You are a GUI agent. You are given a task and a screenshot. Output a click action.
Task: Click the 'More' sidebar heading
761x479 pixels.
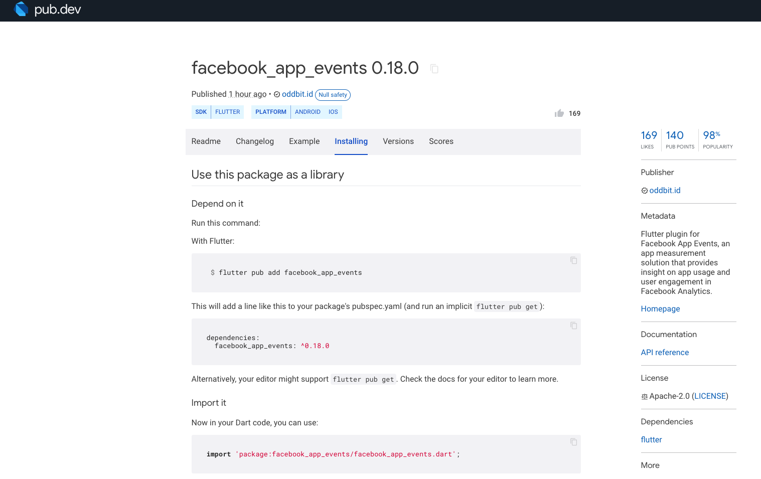[650, 465]
